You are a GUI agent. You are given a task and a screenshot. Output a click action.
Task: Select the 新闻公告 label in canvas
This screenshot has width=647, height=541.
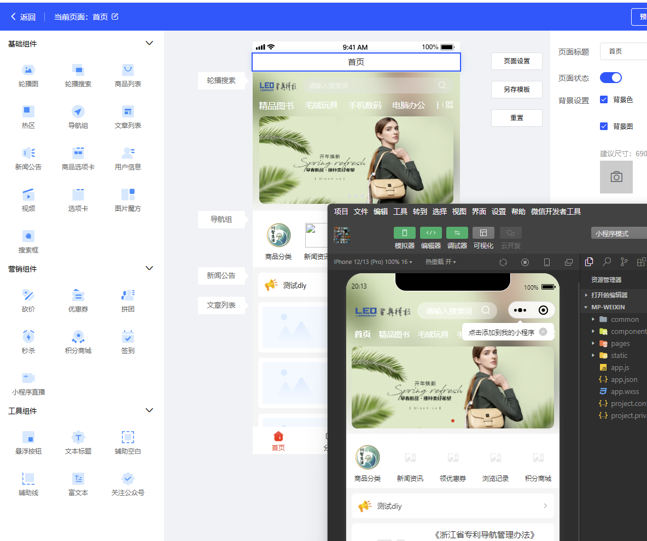tap(221, 275)
